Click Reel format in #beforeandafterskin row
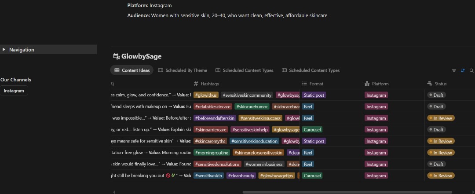475x194 pixels. coord(308,118)
